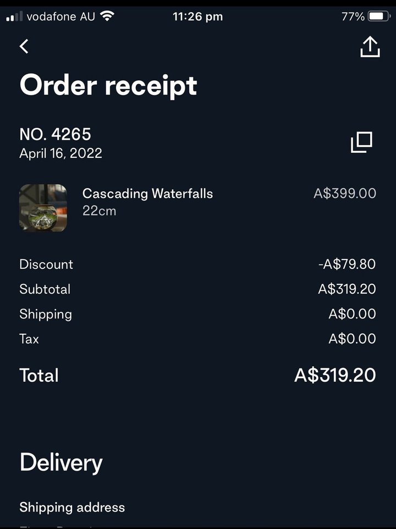Tap the Order receipt page title
396x529 pixels.
(108, 86)
